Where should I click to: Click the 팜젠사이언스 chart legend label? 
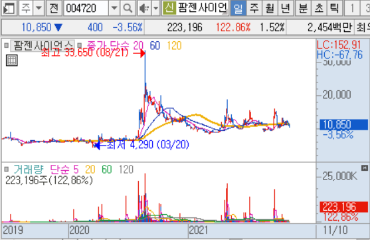(43, 45)
